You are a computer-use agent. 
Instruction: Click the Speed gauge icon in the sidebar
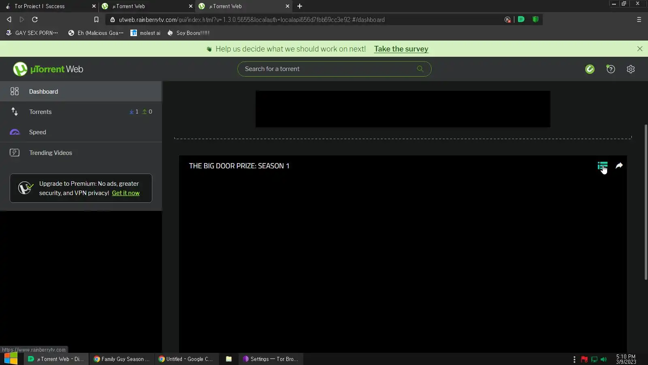[15, 132]
